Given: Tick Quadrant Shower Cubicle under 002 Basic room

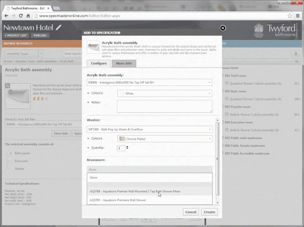Looking at the screenshot, I should coord(227,99).
